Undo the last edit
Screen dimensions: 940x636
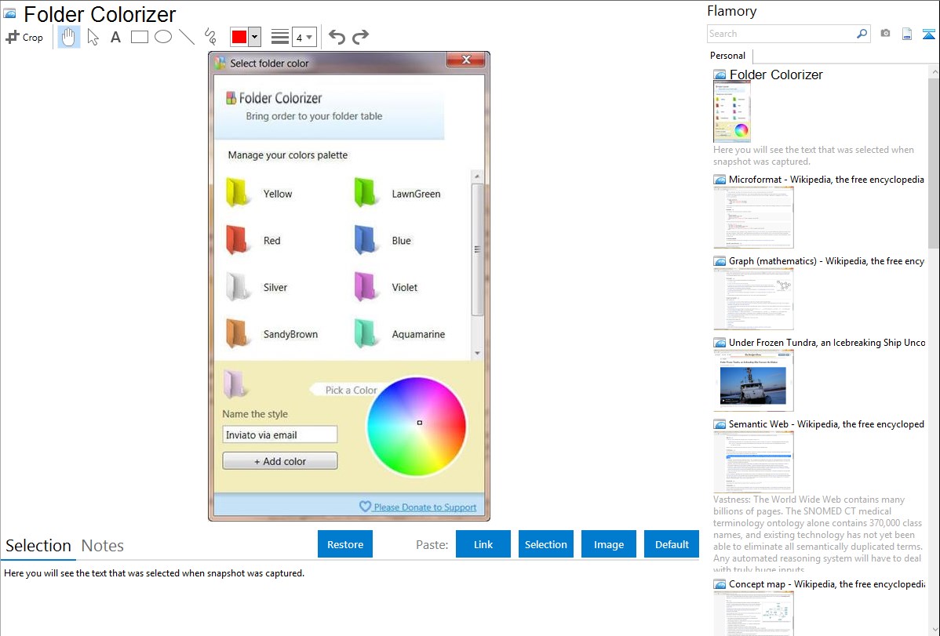coord(337,37)
